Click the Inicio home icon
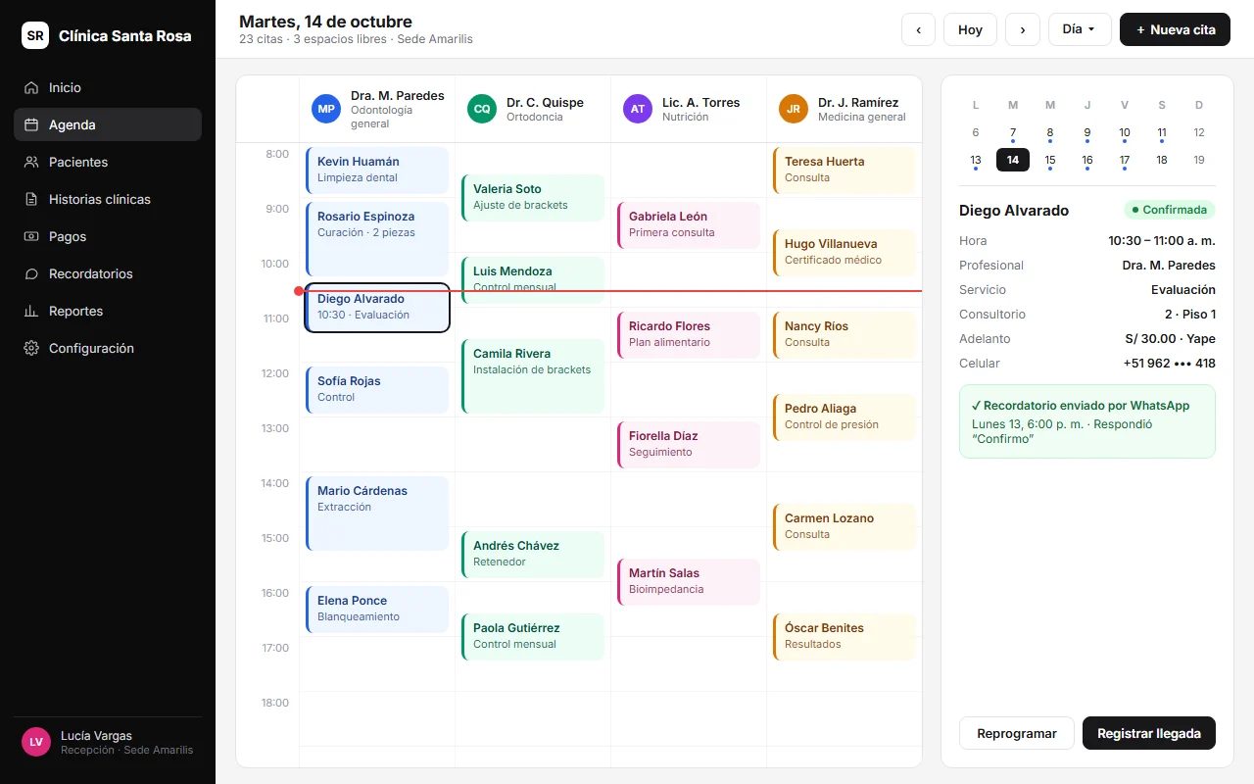The width and height of the screenshot is (1254, 784). pos(31,87)
